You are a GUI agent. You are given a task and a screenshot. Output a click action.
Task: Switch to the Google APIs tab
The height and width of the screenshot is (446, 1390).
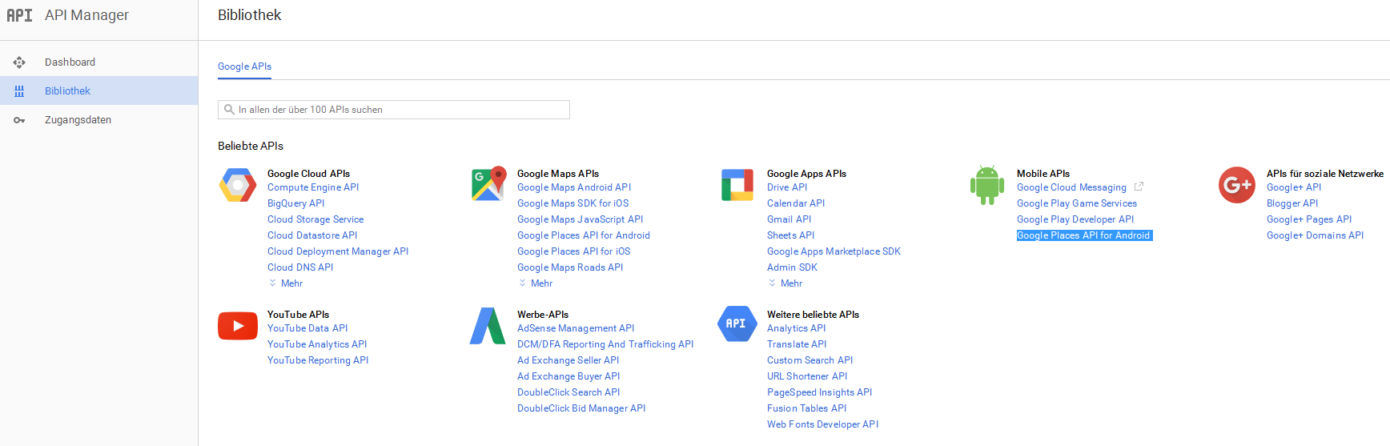pos(245,66)
